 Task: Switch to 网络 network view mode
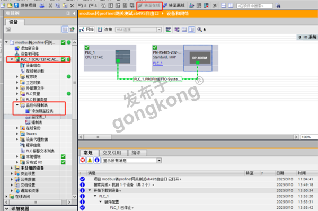[x=87, y=29]
